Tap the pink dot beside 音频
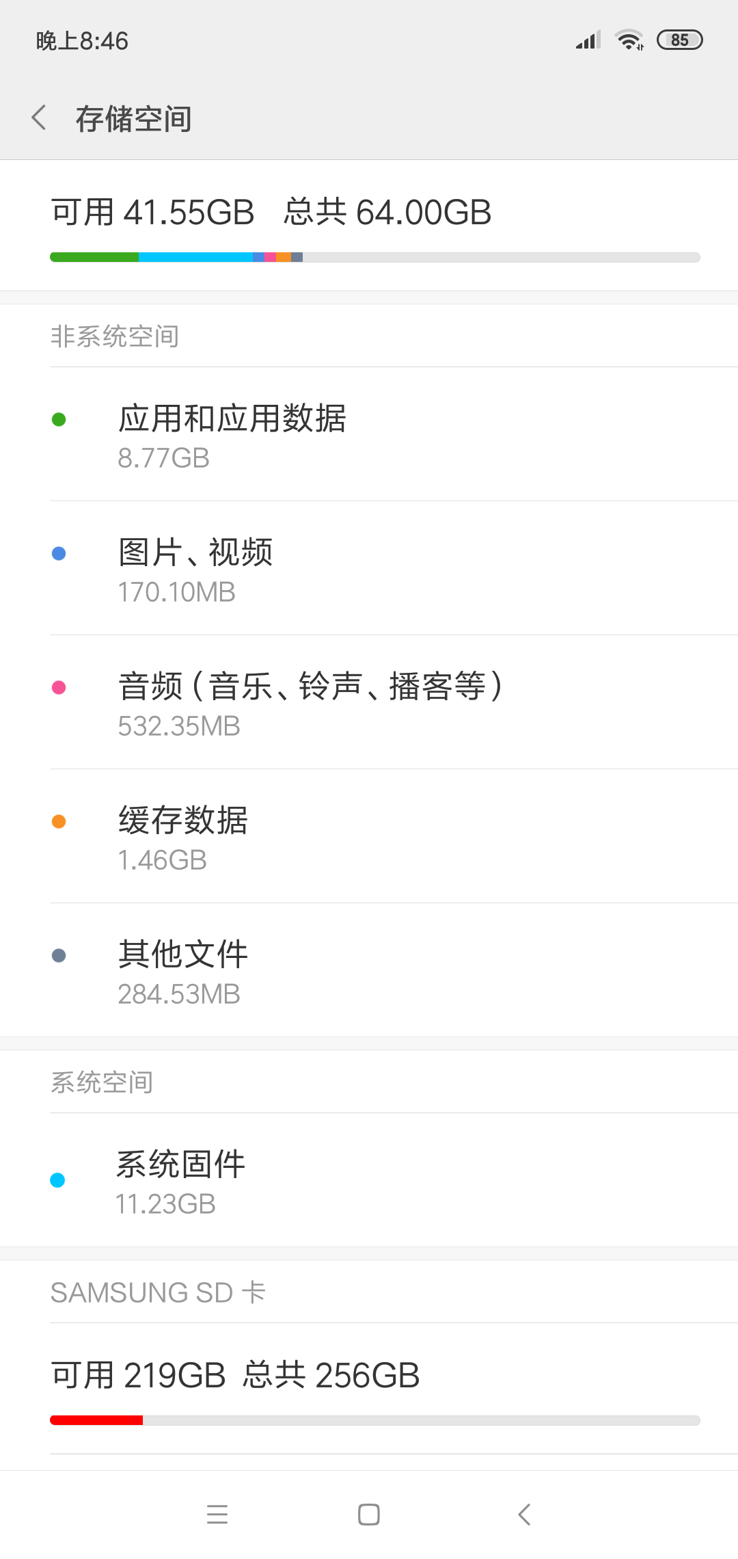The image size is (738, 1559). [x=59, y=687]
